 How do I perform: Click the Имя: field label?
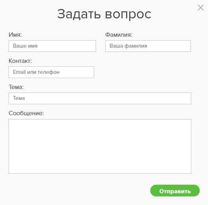[x=15, y=35]
